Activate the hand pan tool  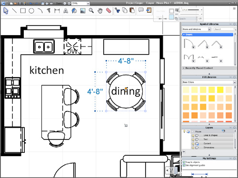click(x=100, y=11)
